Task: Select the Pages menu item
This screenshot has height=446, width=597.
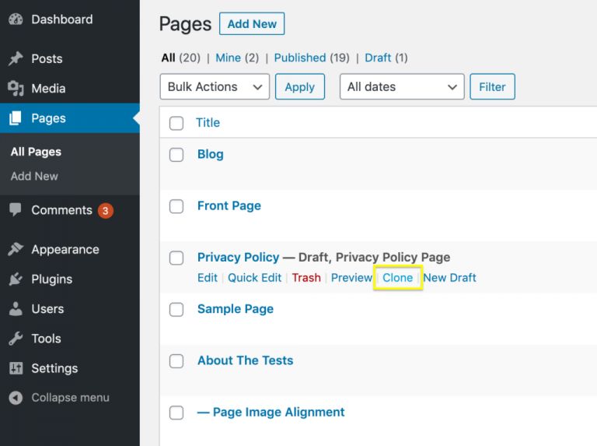Action: pyautogui.click(x=48, y=118)
